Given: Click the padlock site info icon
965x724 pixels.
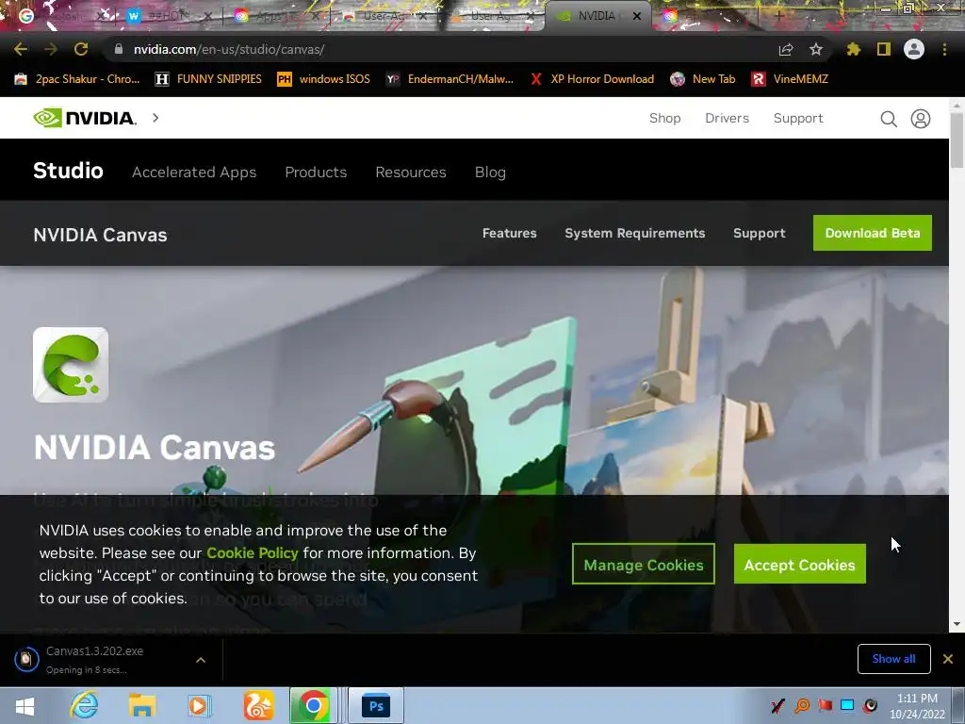Looking at the screenshot, I should [119, 49].
